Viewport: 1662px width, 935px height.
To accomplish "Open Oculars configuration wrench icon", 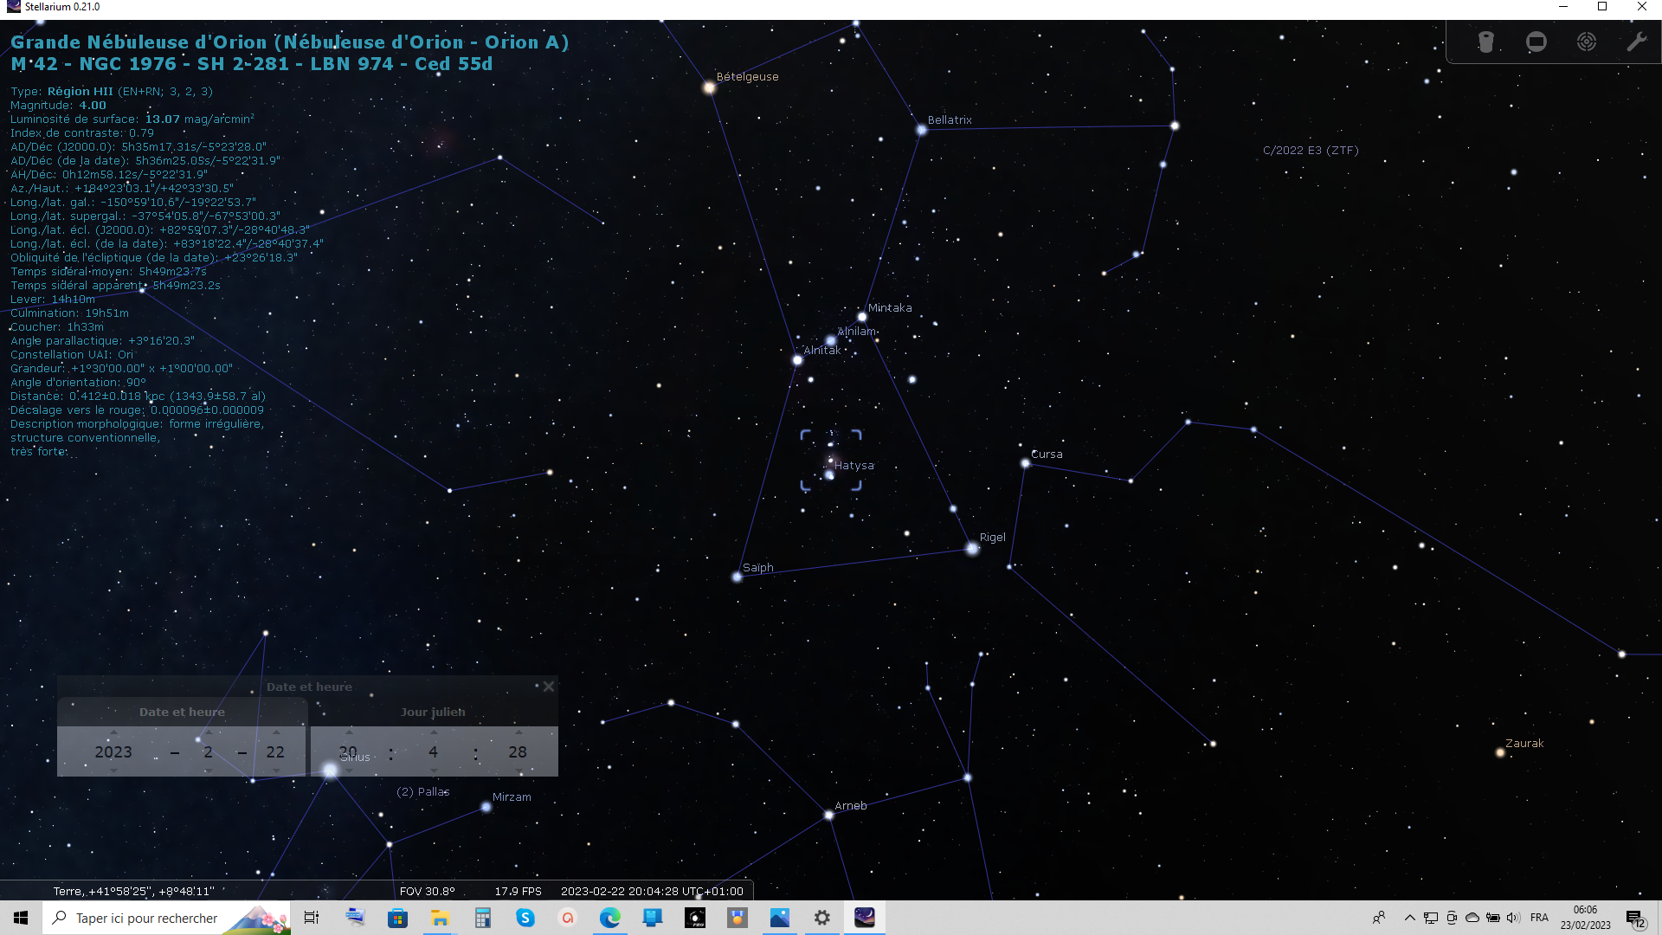I will 1636,42.
